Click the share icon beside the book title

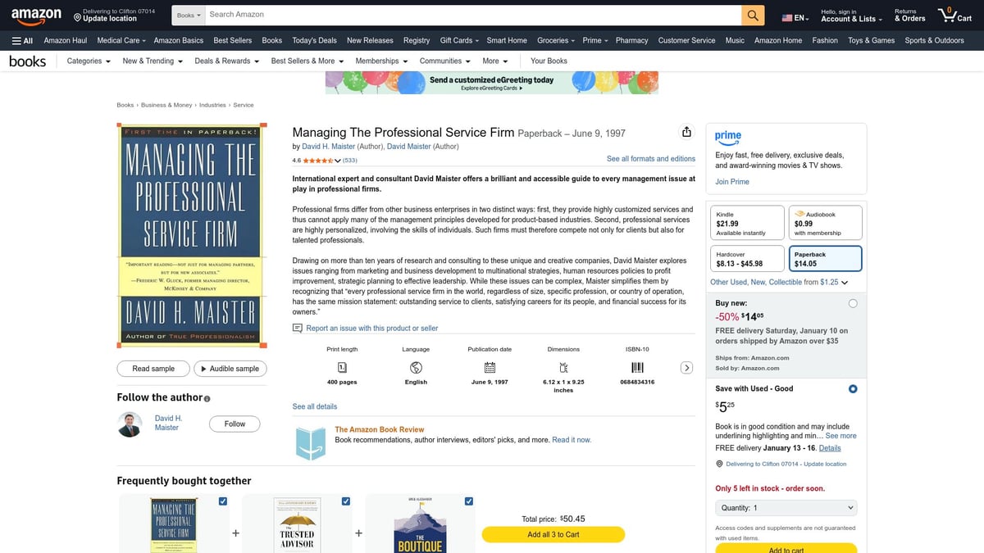click(686, 131)
